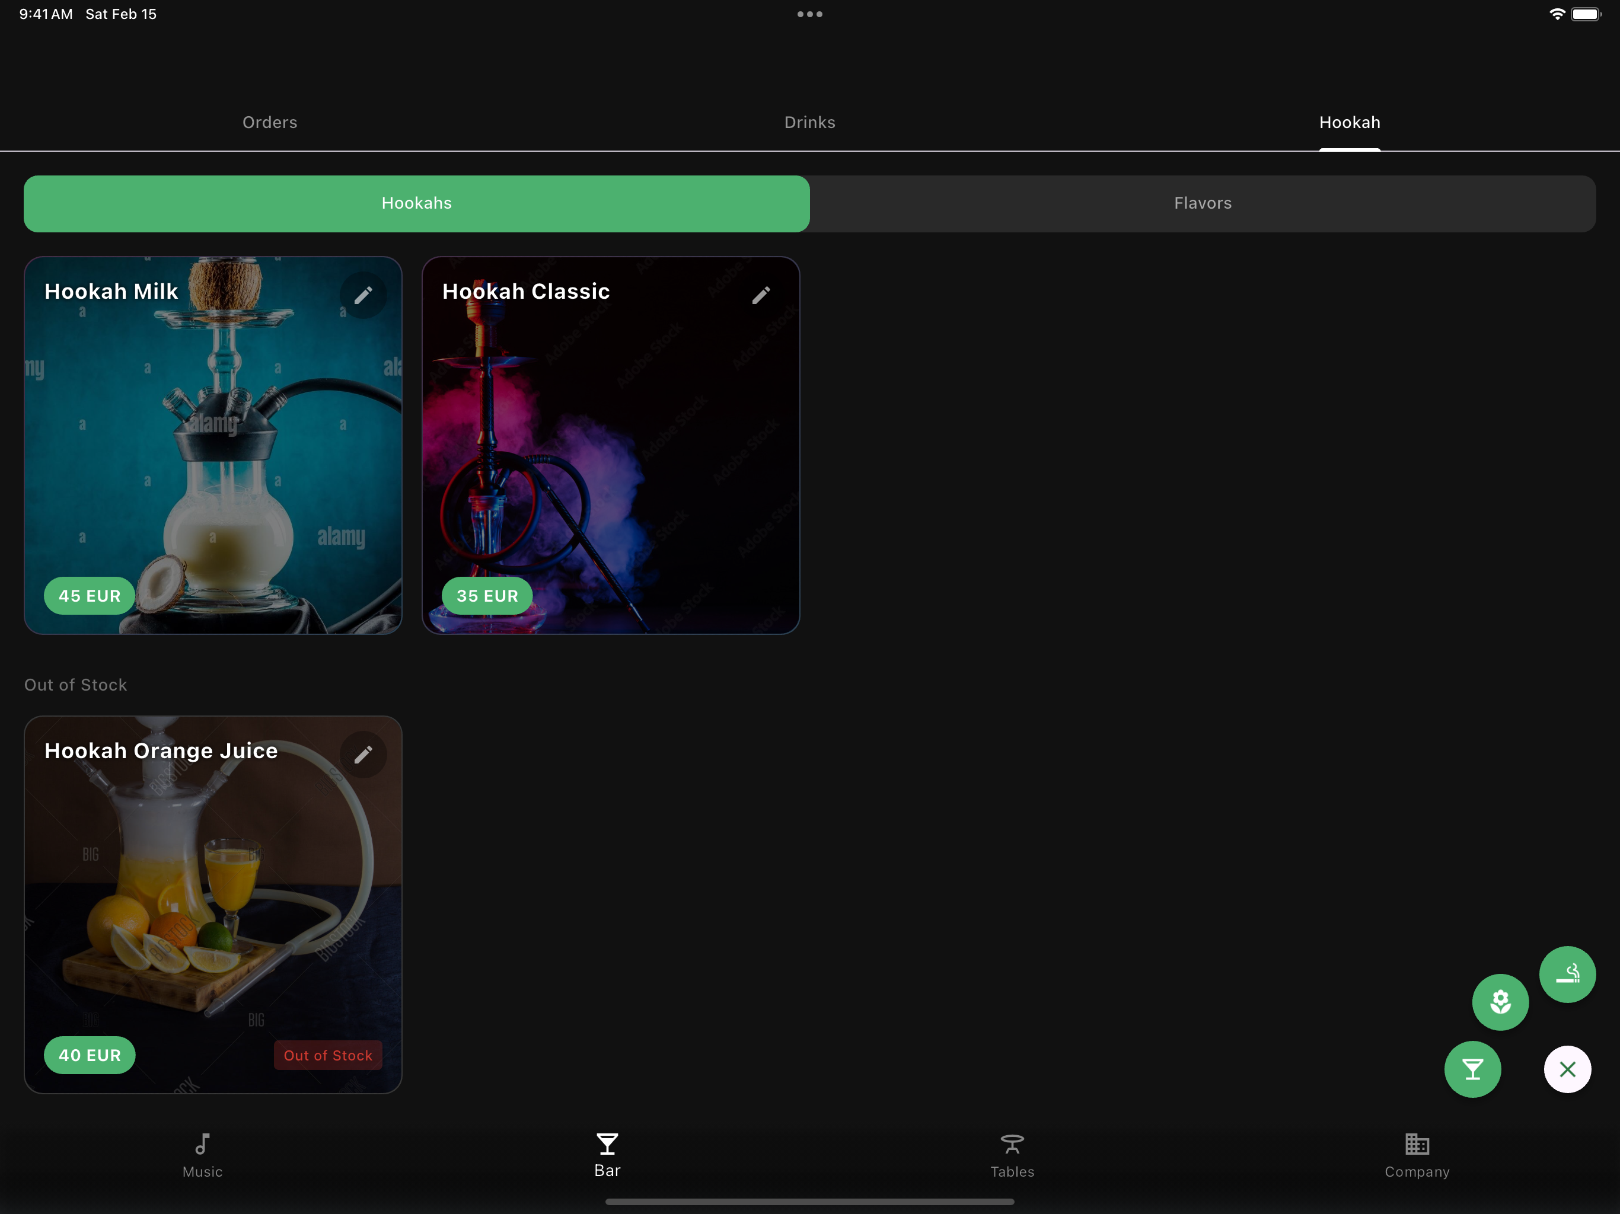1620x1214 pixels.
Task: Edit the Hookah Orange Juice item
Action: pos(363,754)
